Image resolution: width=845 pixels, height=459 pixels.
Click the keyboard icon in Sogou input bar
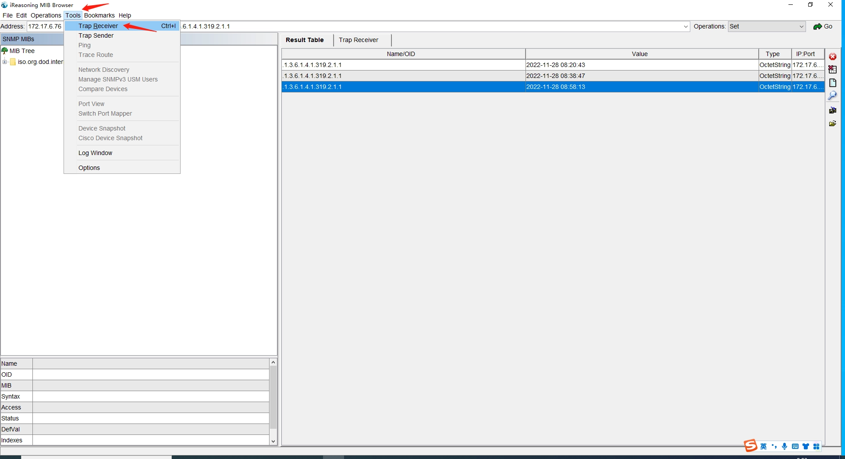pyautogui.click(x=795, y=446)
